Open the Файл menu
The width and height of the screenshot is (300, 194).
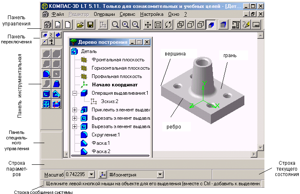pos(58,14)
